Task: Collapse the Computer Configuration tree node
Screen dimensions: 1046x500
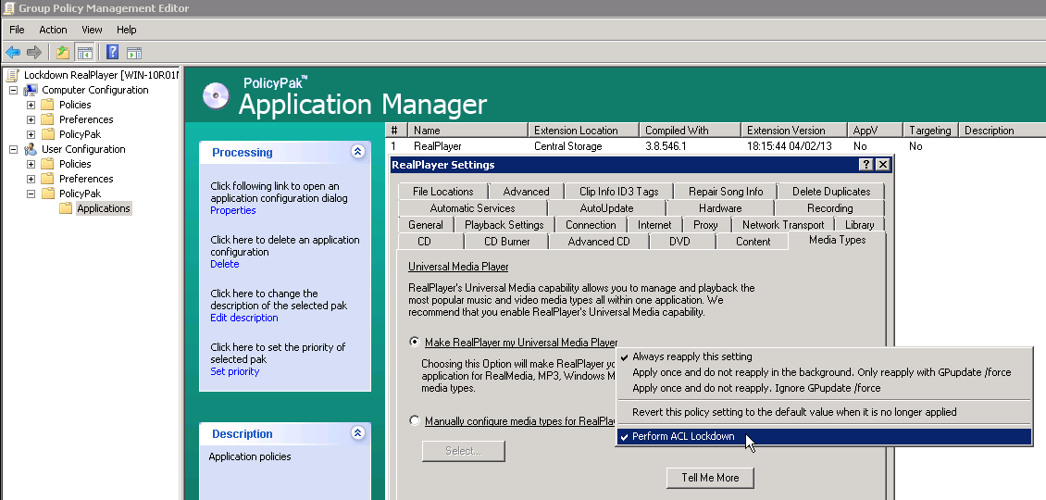Action: (13, 90)
